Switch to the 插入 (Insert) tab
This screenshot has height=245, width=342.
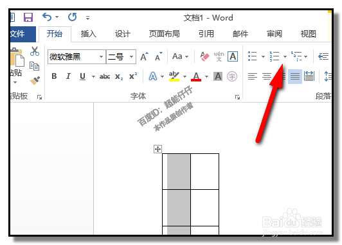[x=89, y=34]
